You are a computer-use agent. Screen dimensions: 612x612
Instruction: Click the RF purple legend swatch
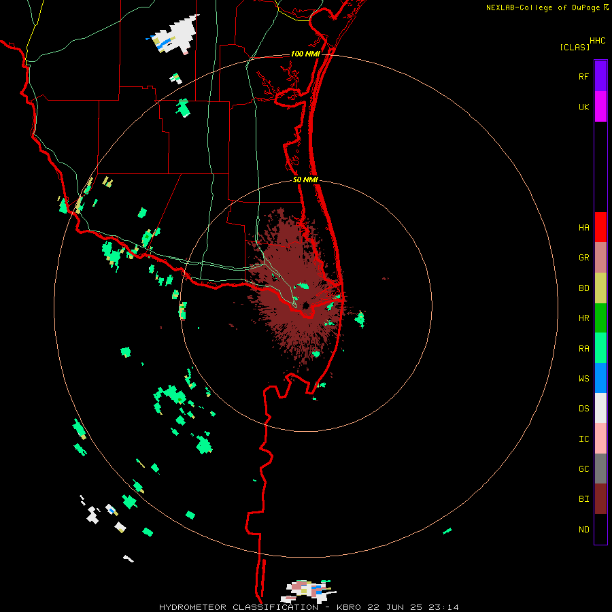click(600, 76)
